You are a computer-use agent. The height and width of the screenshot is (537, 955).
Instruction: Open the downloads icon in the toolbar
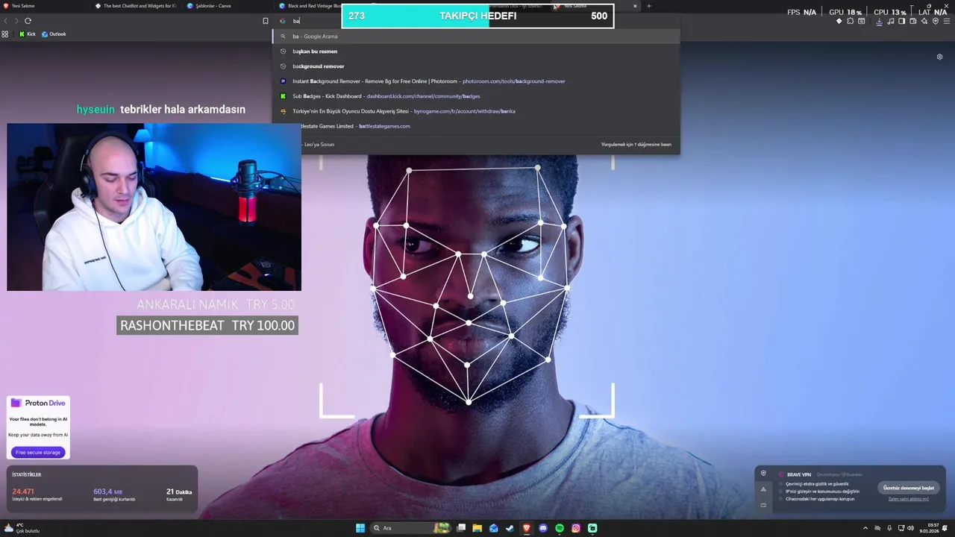(x=879, y=21)
